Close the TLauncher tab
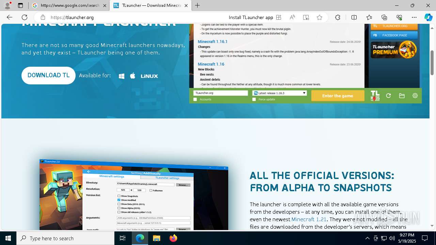Viewport: 436px width, 245px height. click(x=186, y=5)
